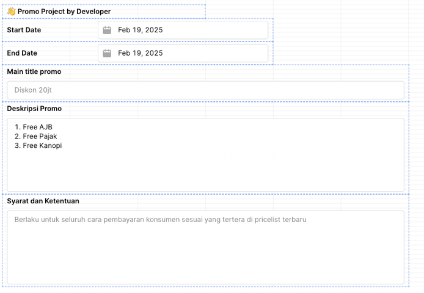Select the empty grid cell right of the header
Image resolution: width=424 pixels, height=293 pixels.
click(x=239, y=12)
